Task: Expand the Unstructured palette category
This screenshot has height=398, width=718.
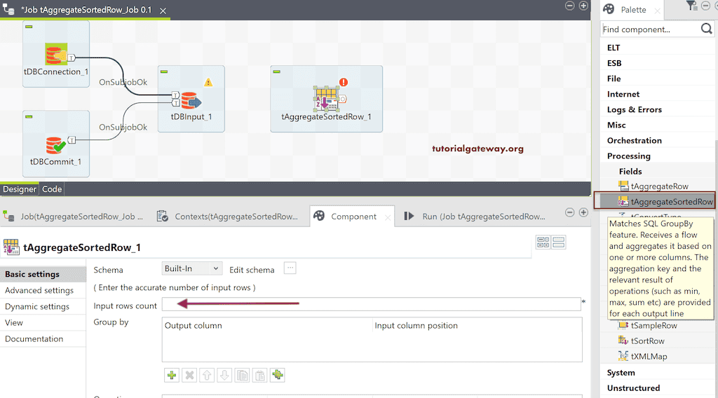Action: click(x=633, y=388)
